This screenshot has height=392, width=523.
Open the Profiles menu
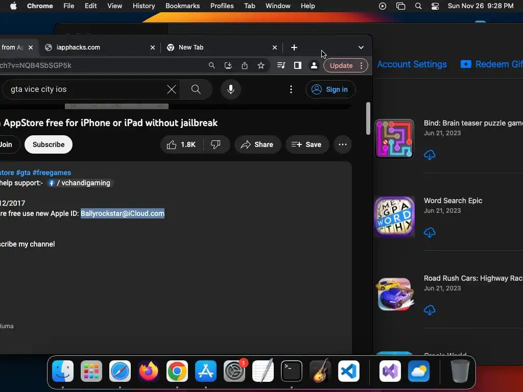click(x=222, y=6)
